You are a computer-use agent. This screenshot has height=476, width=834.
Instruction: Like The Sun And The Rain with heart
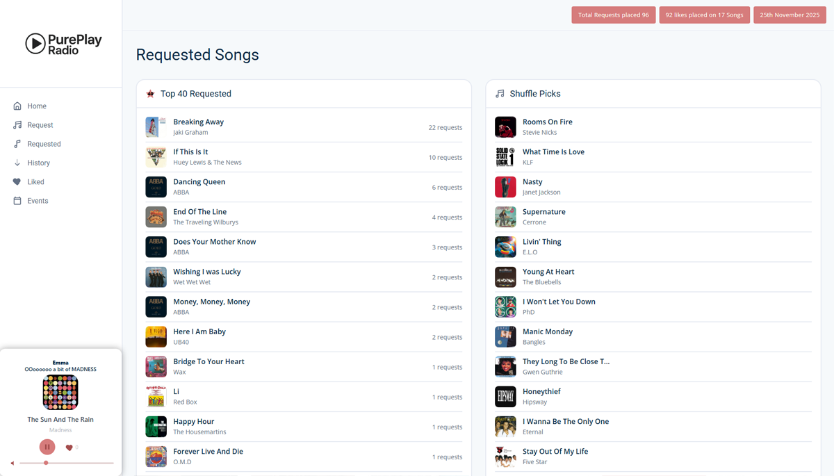(x=69, y=448)
